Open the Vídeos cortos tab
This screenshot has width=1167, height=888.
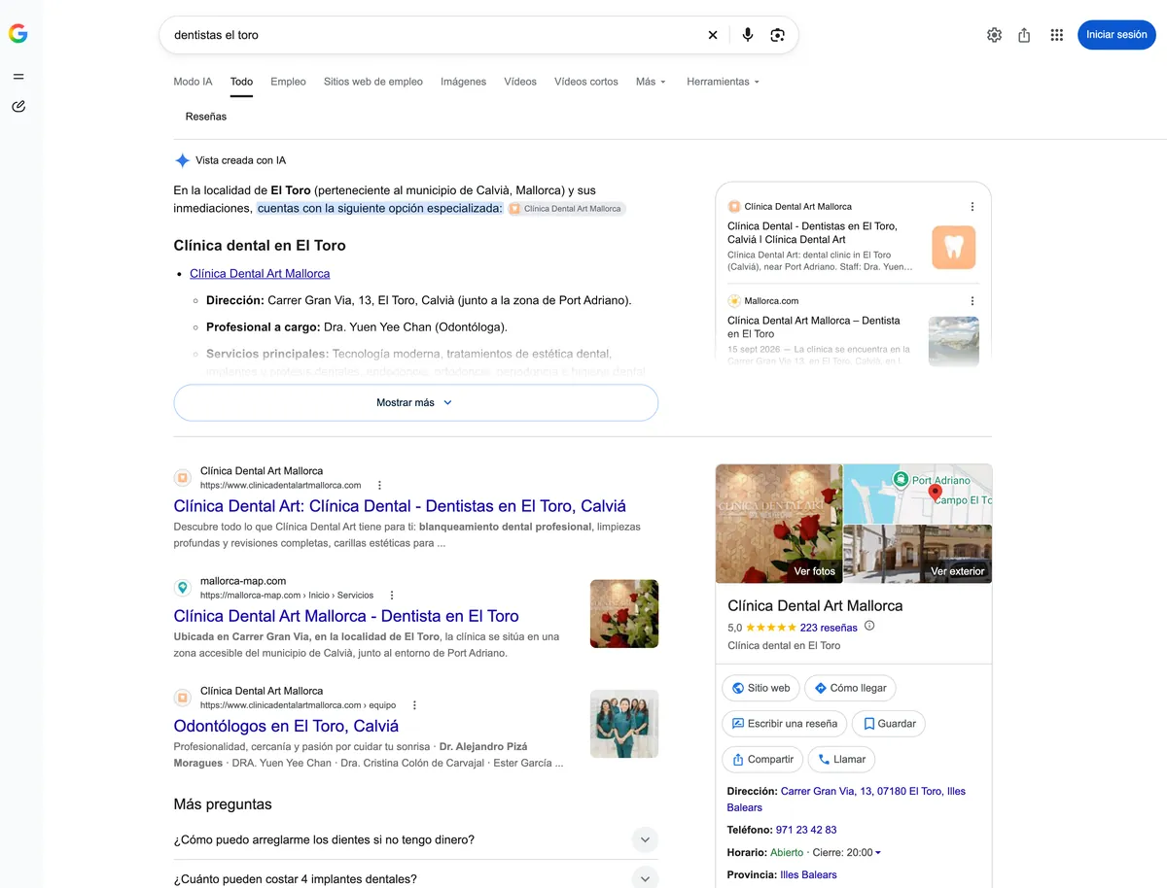586,82
